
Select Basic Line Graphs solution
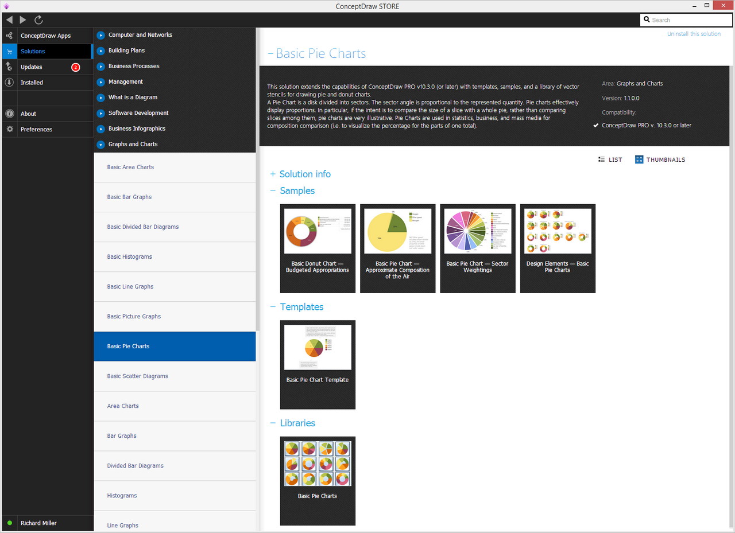(x=175, y=286)
